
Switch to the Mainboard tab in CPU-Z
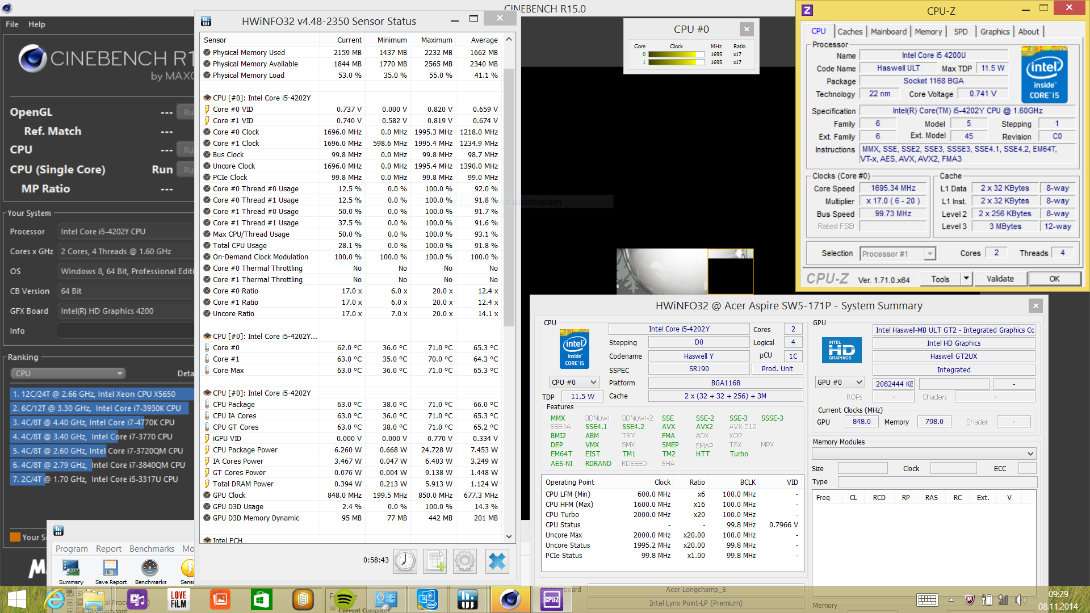888,32
